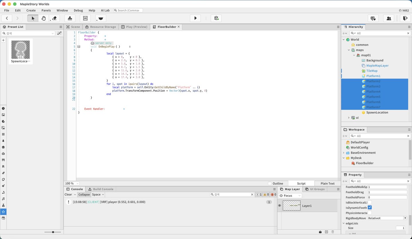Open the Focus dropdown in Map Layer
The image size is (412, 239).
[x=290, y=196]
